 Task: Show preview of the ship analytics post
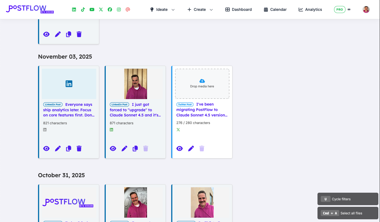(x=46, y=148)
